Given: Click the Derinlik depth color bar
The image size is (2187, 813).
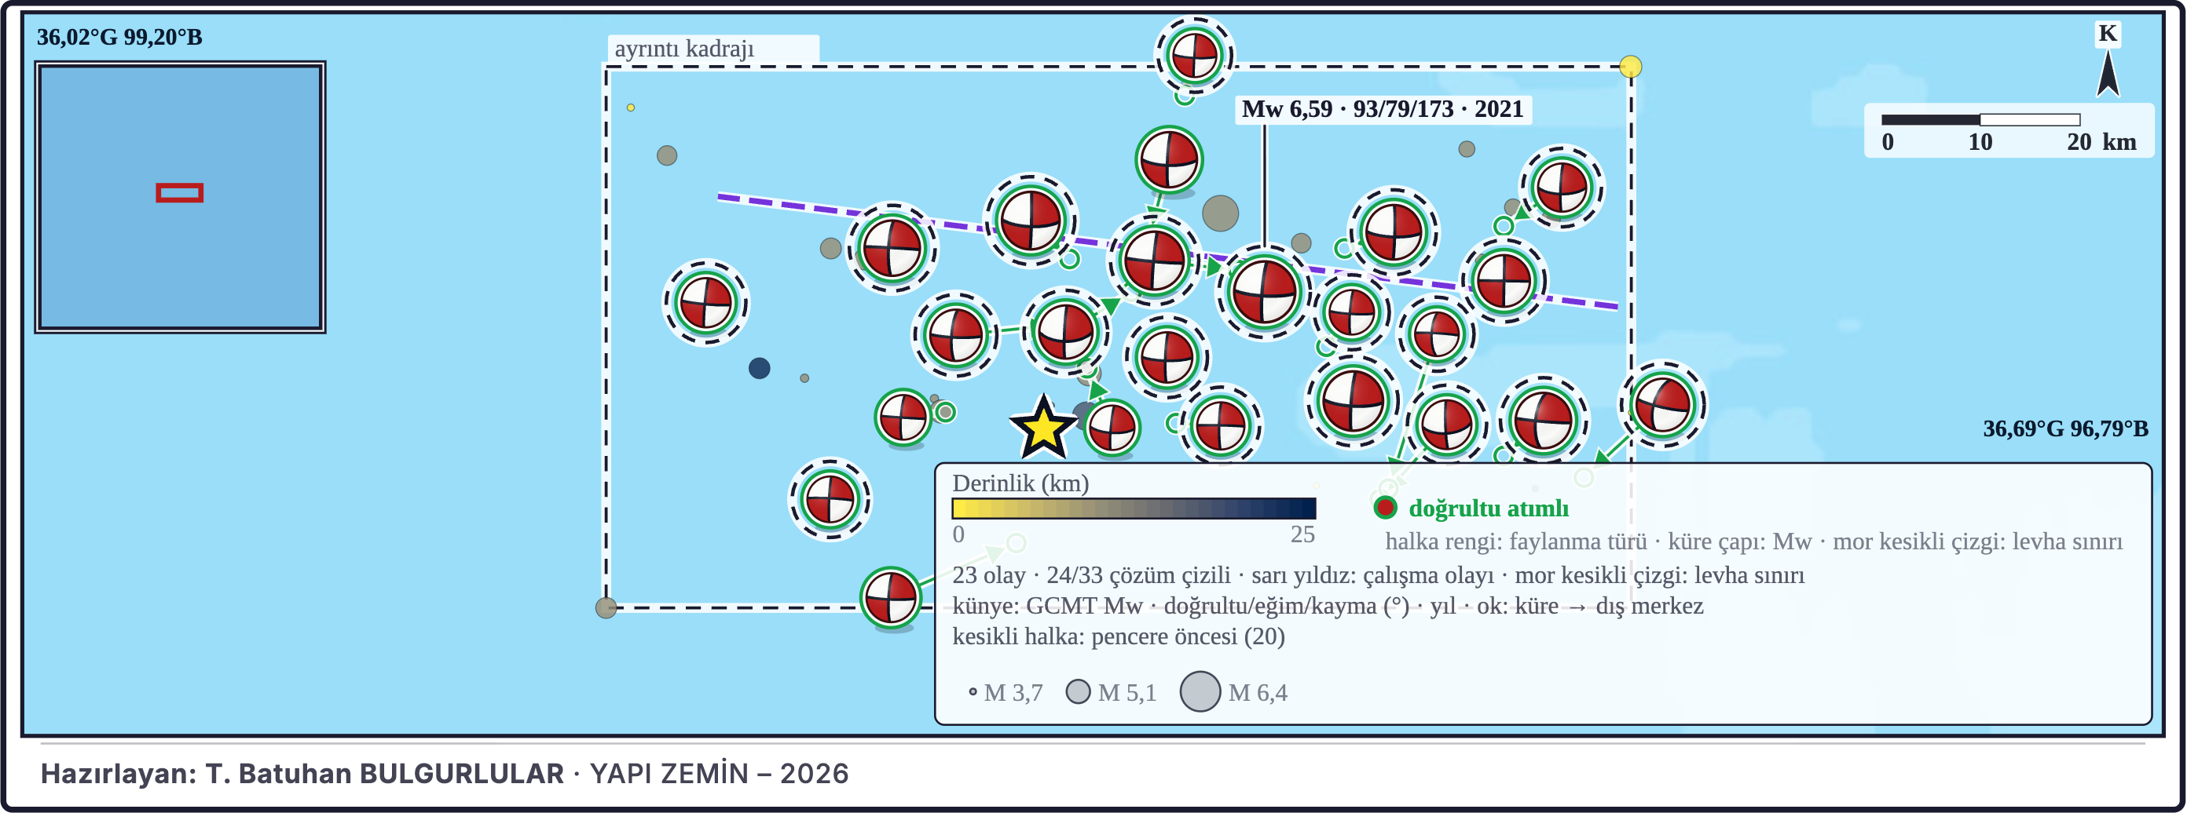Looking at the screenshot, I should pyautogui.click(x=1134, y=508).
